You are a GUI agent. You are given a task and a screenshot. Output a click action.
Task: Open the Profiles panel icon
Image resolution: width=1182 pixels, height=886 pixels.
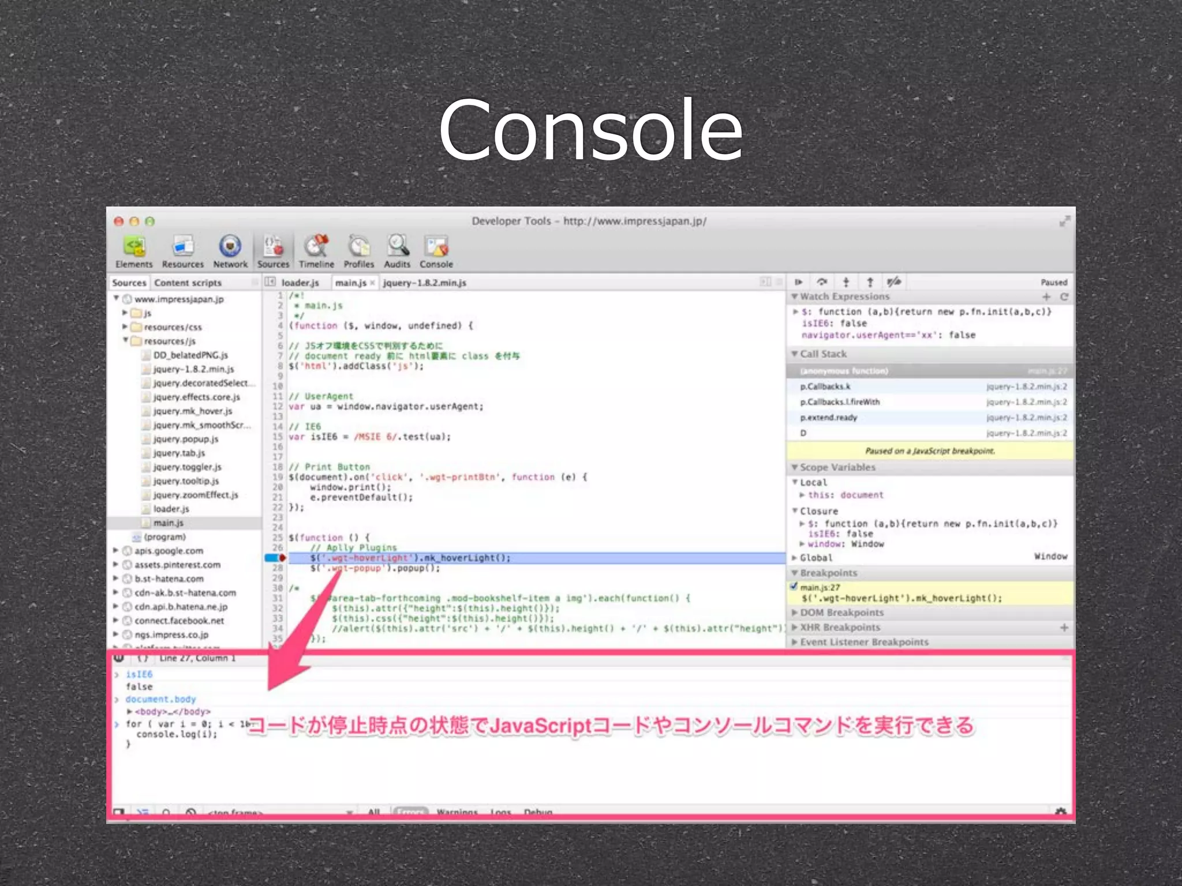click(359, 252)
